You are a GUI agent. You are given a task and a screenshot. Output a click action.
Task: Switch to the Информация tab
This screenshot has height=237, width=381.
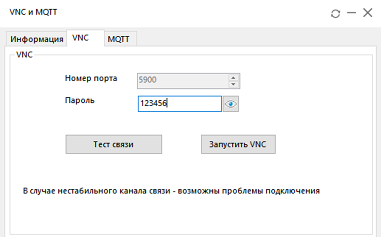coord(36,39)
